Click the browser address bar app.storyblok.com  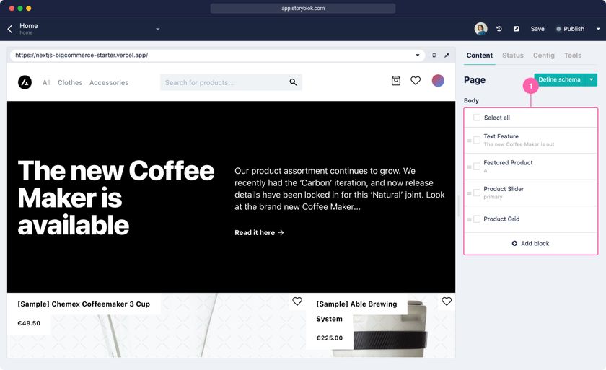[x=303, y=8]
